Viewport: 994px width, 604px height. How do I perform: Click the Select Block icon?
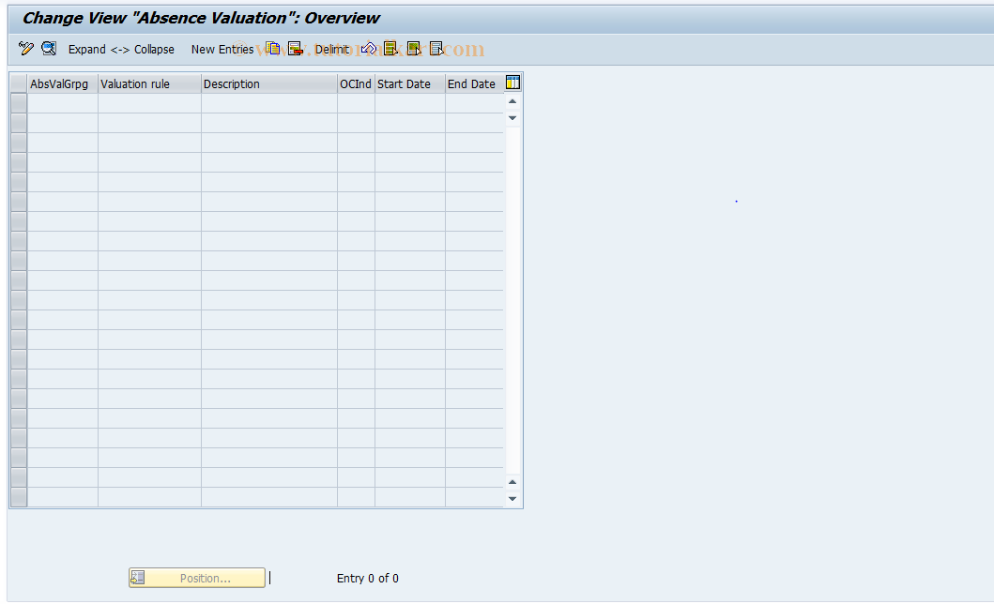click(x=414, y=49)
